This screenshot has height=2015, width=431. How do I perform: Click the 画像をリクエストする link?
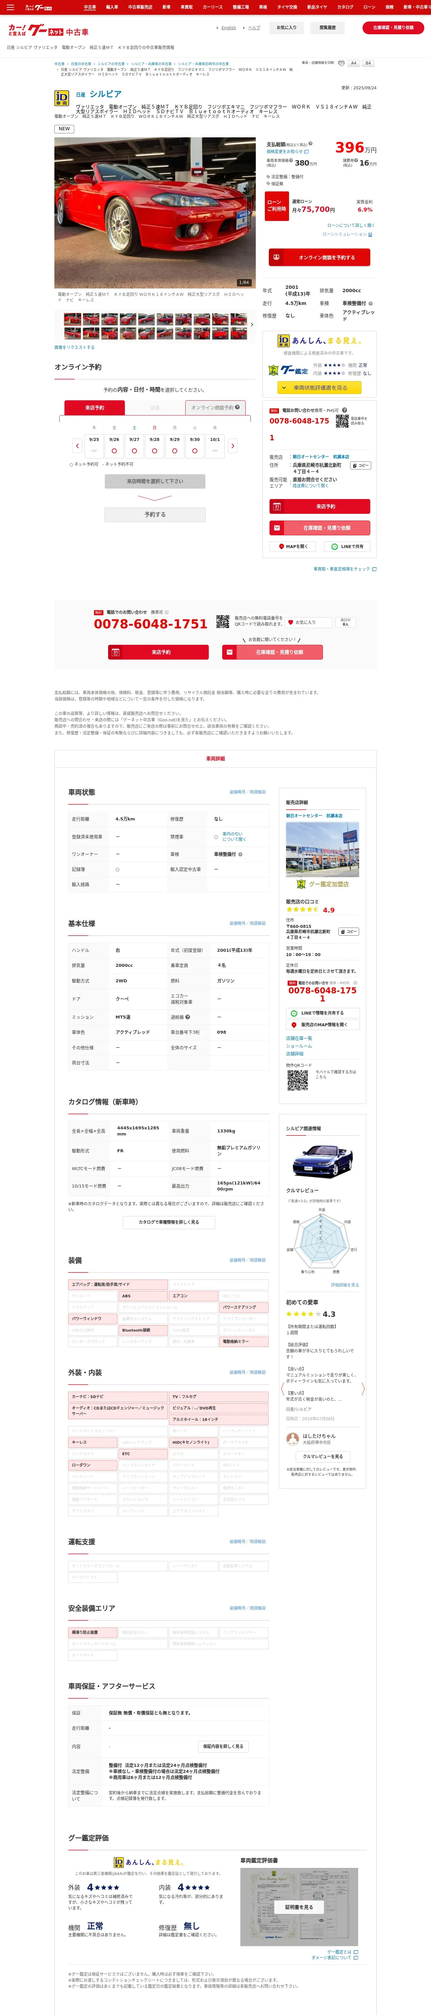[x=74, y=347]
